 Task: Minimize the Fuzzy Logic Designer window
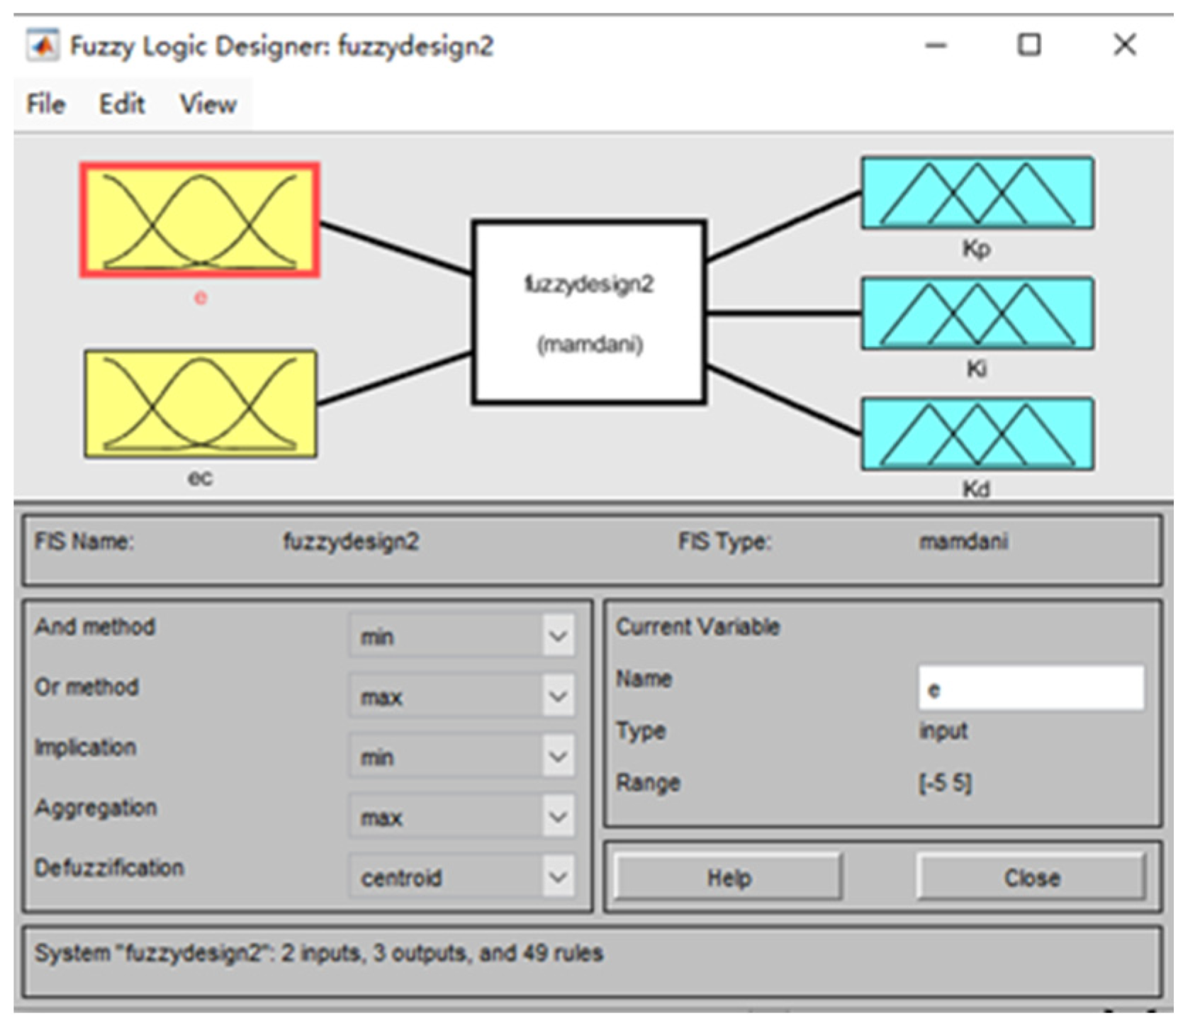(x=936, y=45)
